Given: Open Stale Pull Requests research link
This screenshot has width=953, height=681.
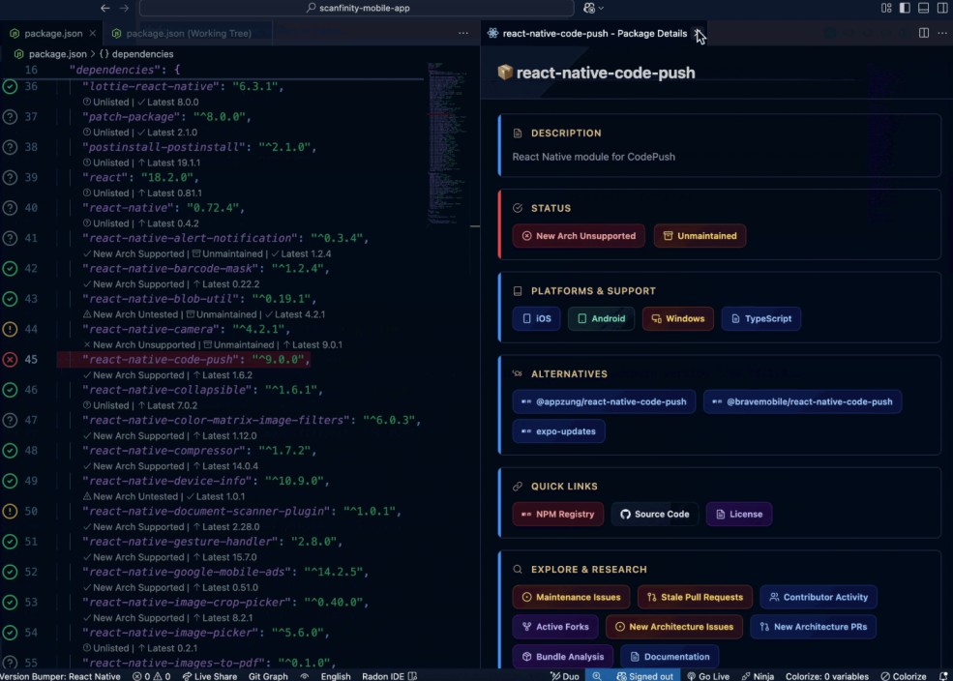Looking at the screenshot, I should pyautogui.click(x=695, y=597).
